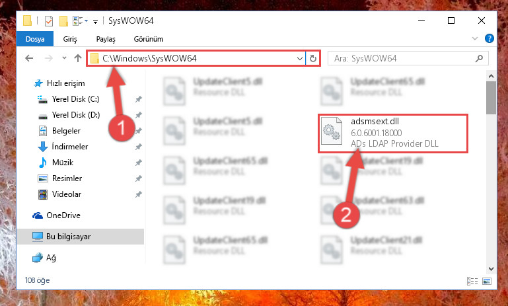The height and width of the screenshot is (306, 508).
Task: Go back with the left arrow button
Action: click(x=29, y=58)
